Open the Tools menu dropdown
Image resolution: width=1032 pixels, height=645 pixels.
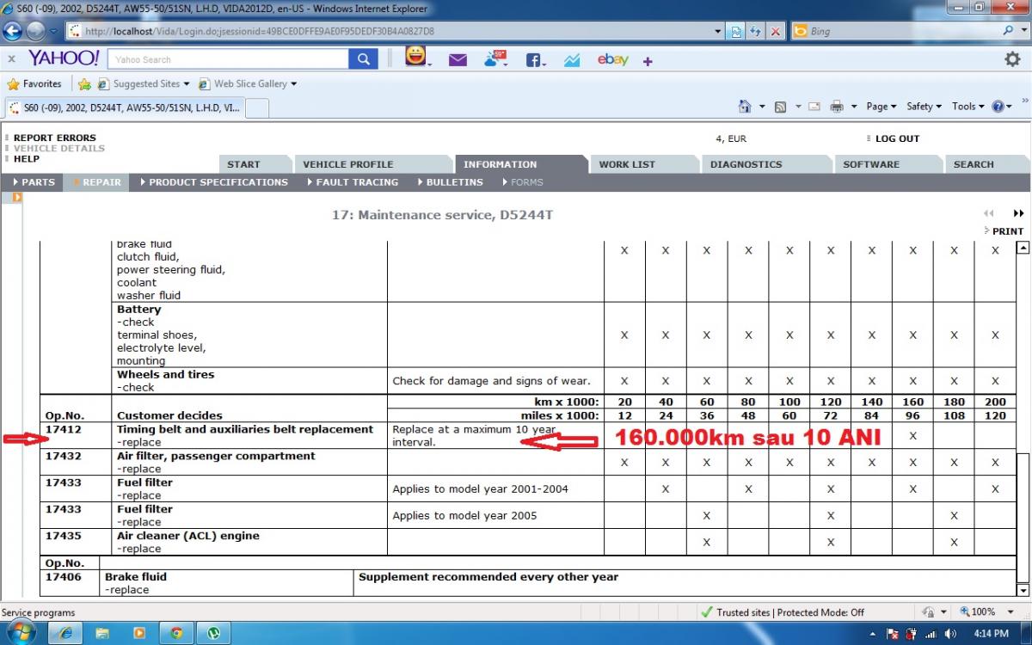coord(967,107)
